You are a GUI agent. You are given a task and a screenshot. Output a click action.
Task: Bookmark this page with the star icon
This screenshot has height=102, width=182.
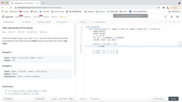click(x=159, y=8)
